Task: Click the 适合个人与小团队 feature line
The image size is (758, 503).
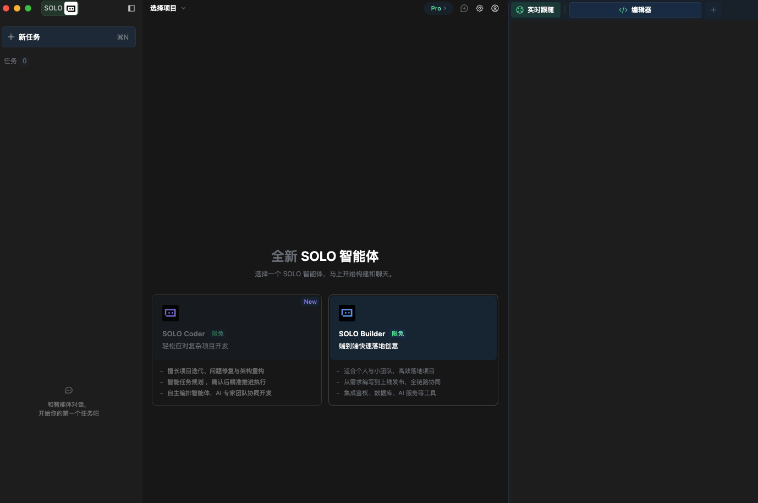Action: pyautogui.click(x=389, y=371)
